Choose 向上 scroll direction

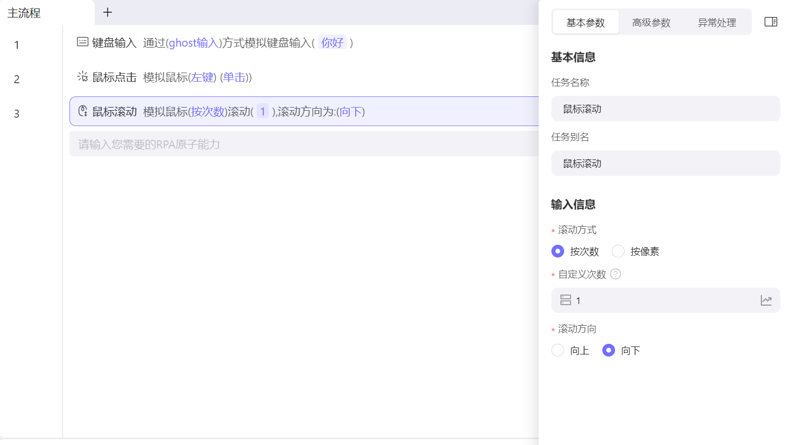[558, 350]
